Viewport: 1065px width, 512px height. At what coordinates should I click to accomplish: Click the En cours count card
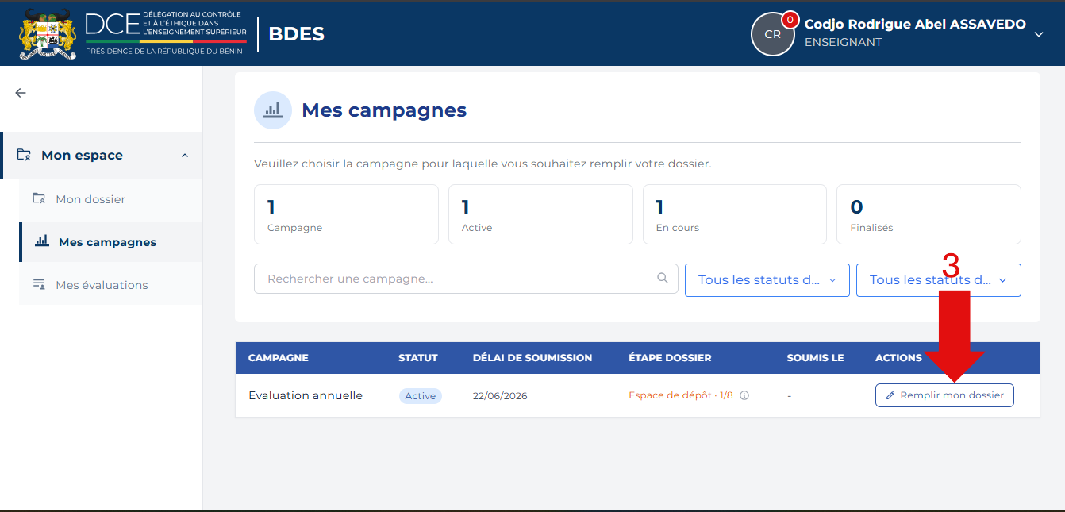(x=735, y=214)
